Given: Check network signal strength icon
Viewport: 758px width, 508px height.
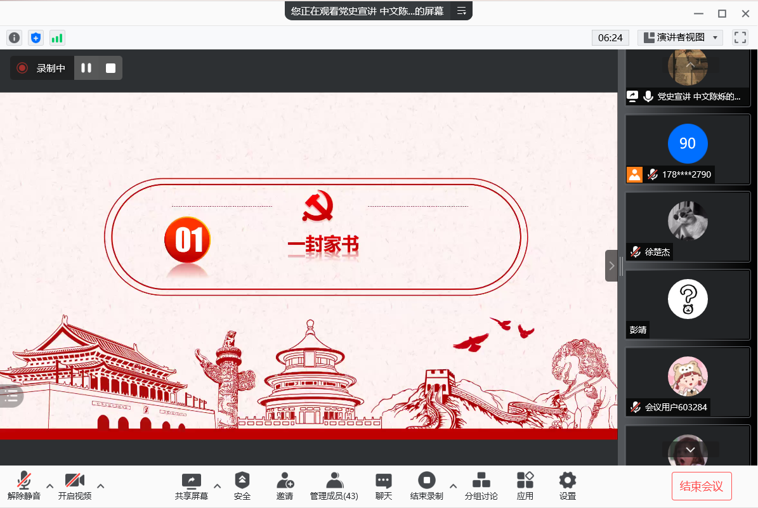Looking at the screenshot, I should [x=57, y=38].
